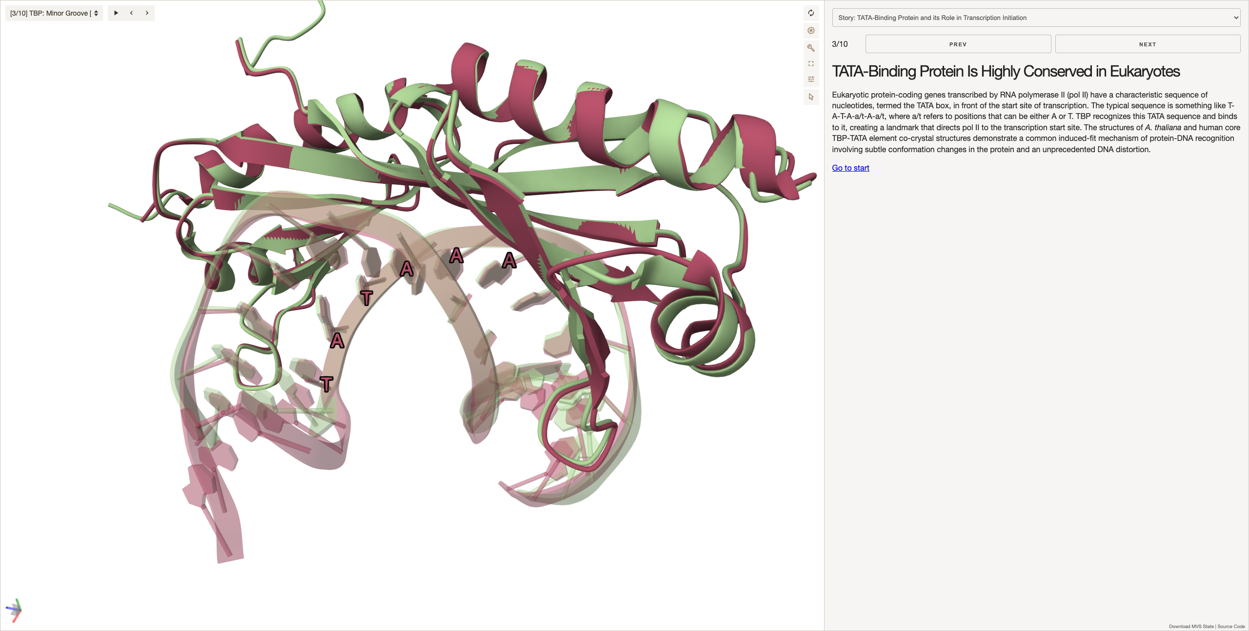Open the Source Code link
This screenshot has height=631, width=1249.
[x=1231, y=626]
